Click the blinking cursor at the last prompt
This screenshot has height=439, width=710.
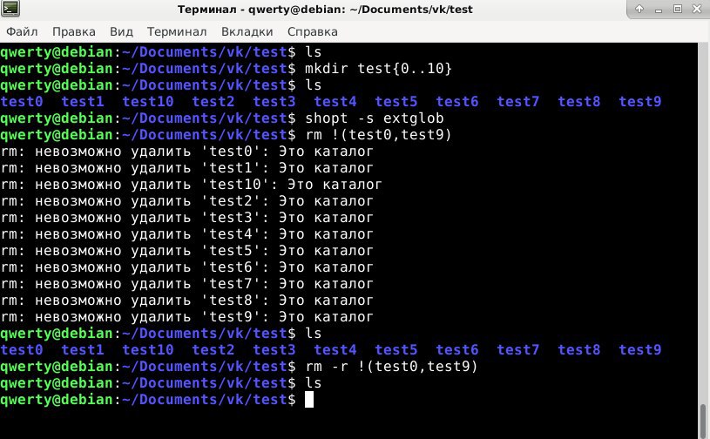pyautogui.click(x=309, y=400)
